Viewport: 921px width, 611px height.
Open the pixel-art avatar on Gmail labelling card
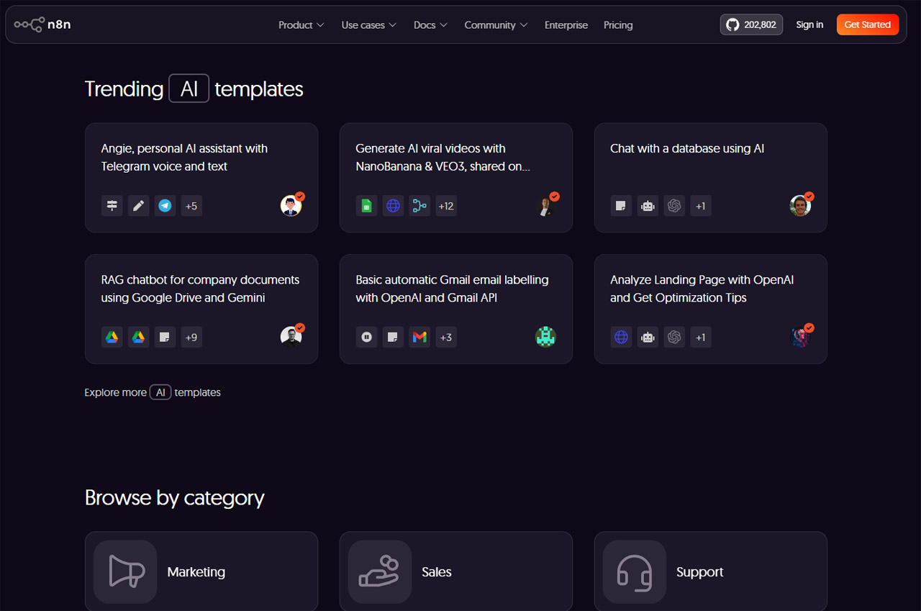(545, 337)
